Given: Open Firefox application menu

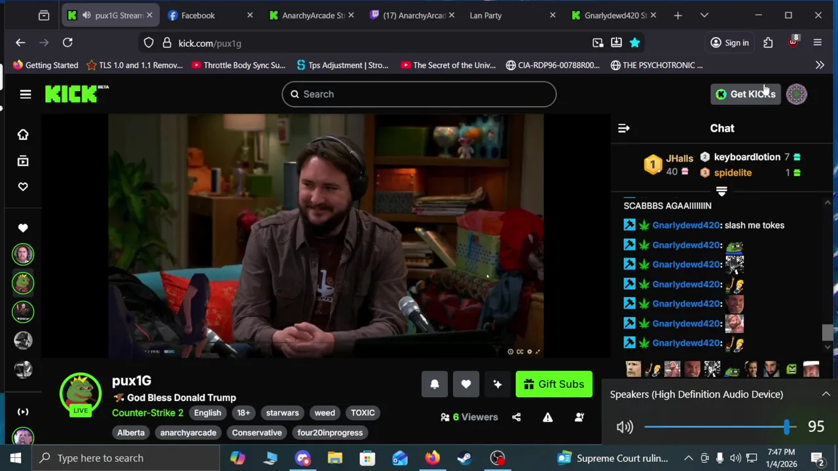Looking at the screenshot, I should coord(817,43).
